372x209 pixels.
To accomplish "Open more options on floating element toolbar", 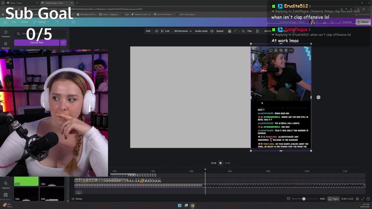I will 291,50.
